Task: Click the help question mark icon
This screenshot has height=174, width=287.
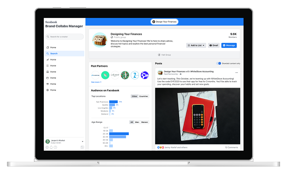Action: tap(55, 147)
